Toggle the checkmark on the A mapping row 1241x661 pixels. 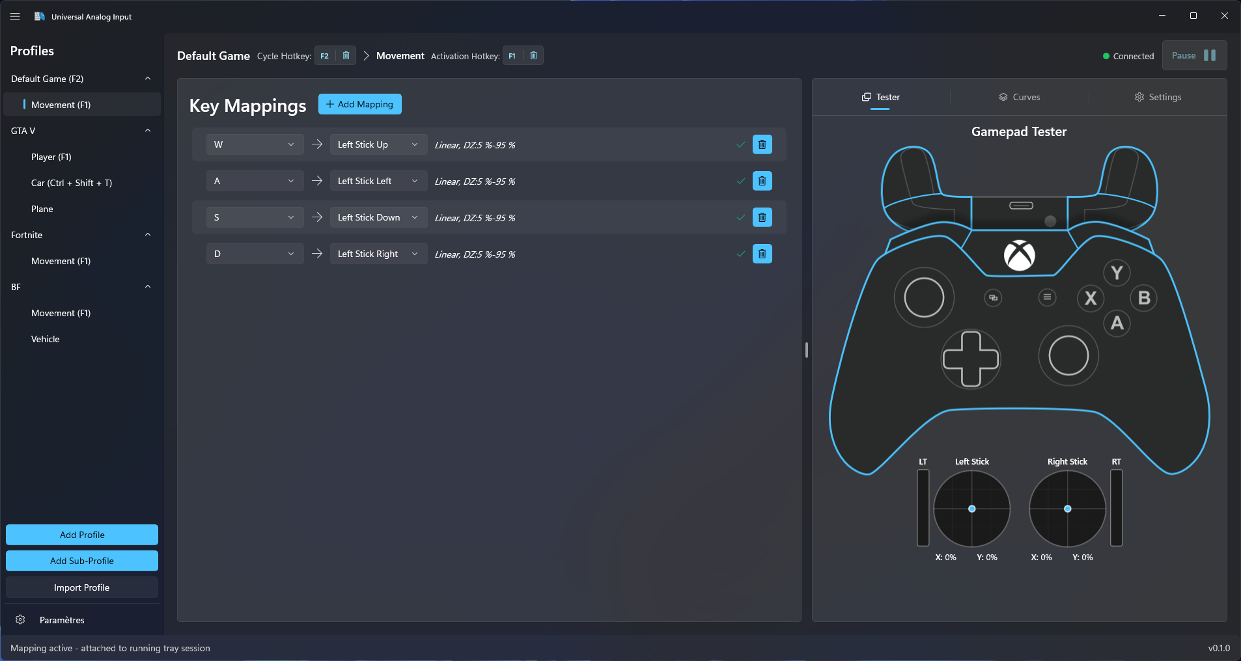[740, 182]
